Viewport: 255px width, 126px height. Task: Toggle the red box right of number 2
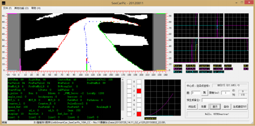coord(139,91)
